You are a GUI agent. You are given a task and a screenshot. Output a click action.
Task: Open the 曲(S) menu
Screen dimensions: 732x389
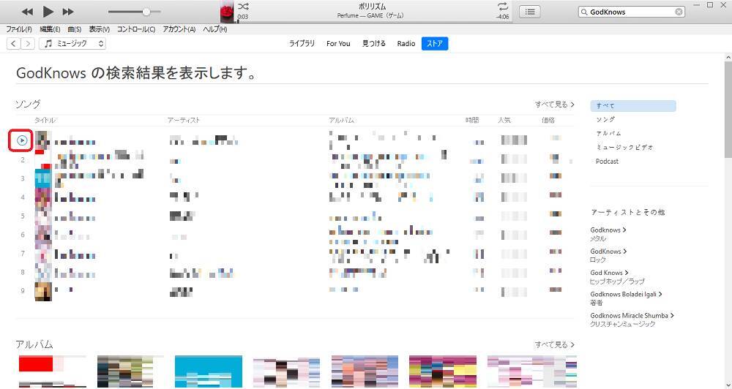point(75,29)
